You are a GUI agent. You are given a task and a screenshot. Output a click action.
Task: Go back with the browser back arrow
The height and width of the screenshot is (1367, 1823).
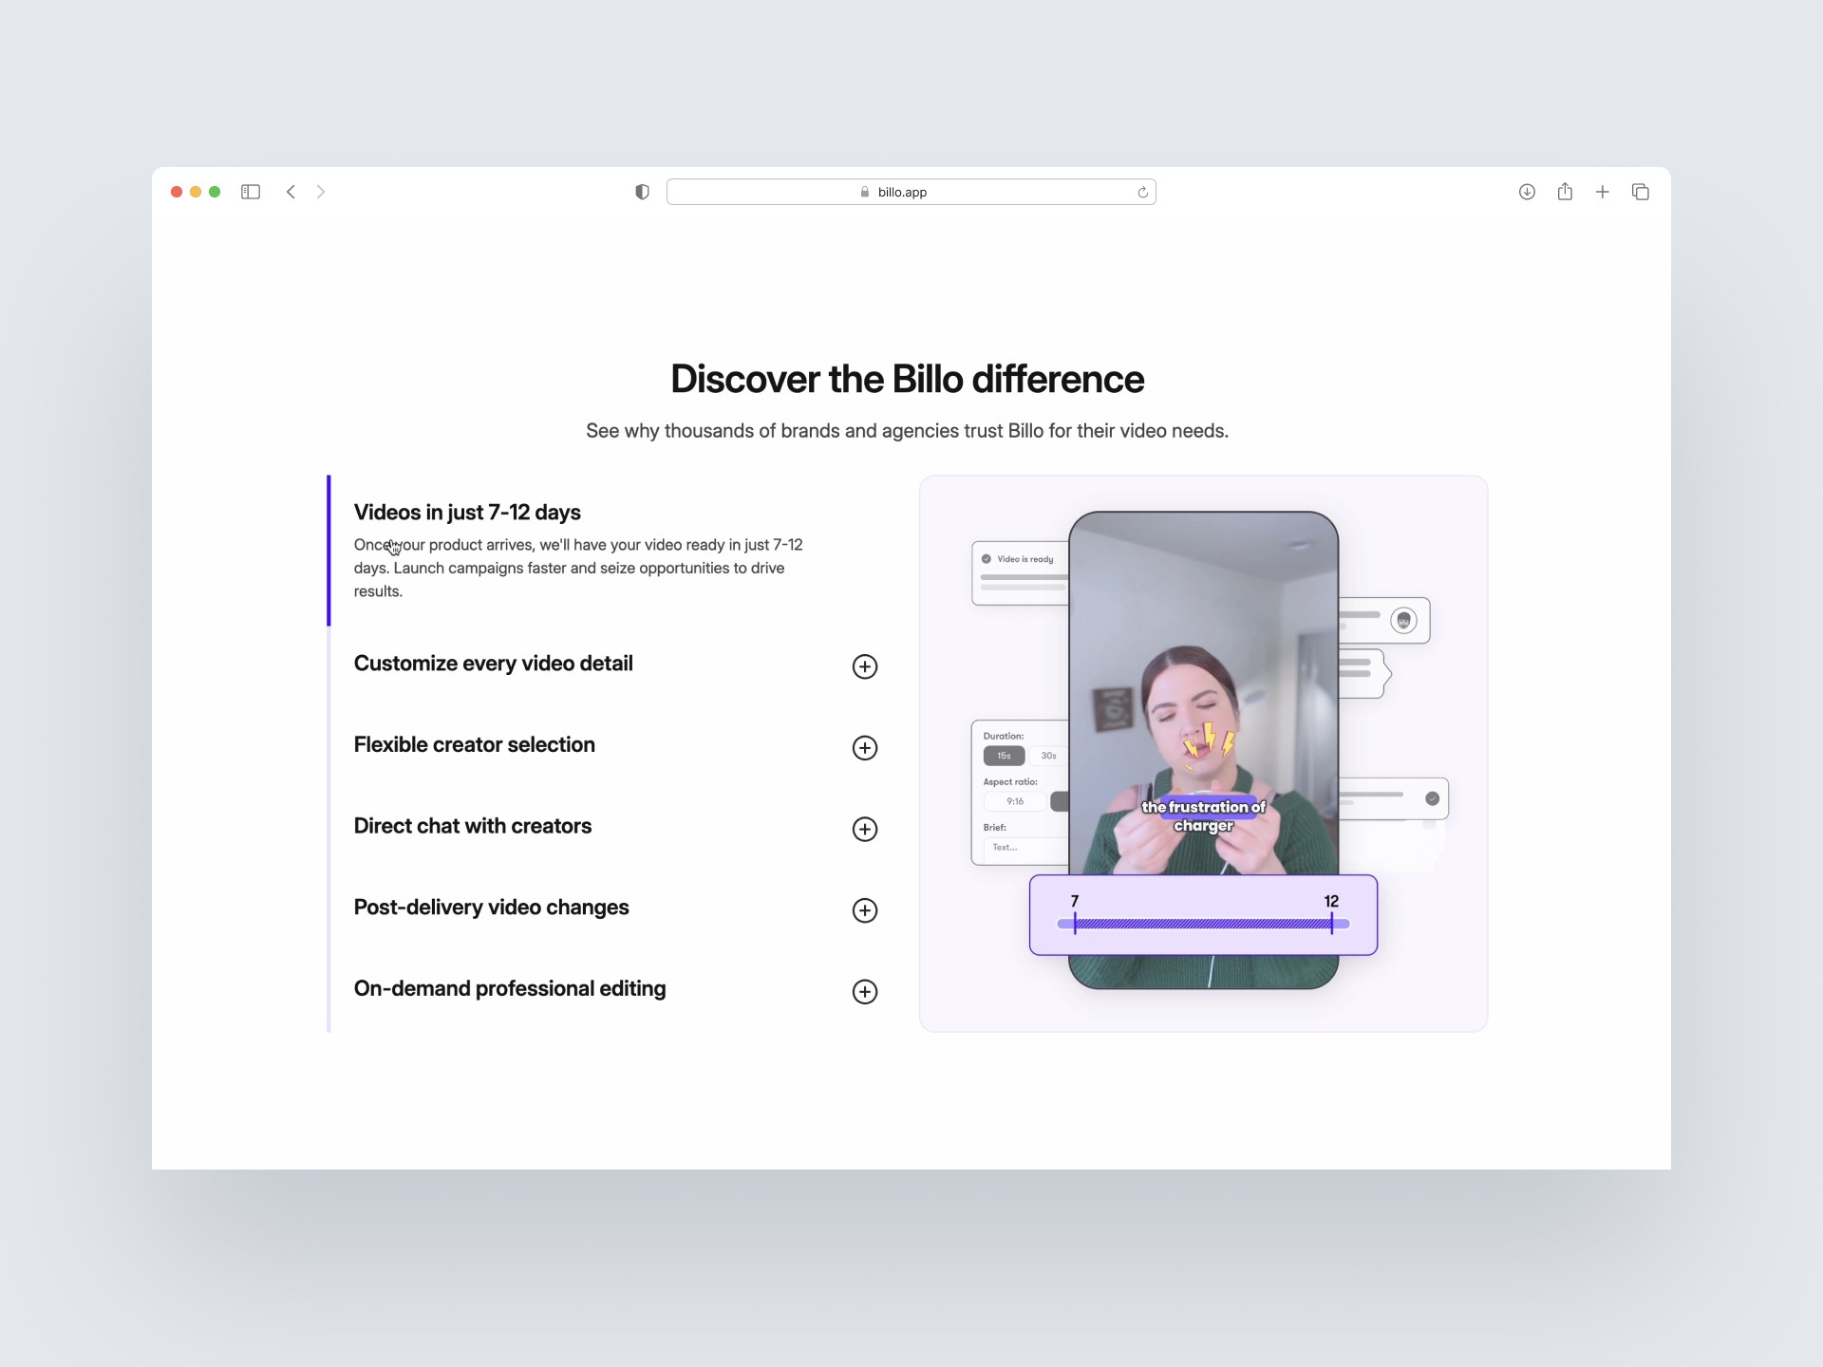(x=291, y=192)
